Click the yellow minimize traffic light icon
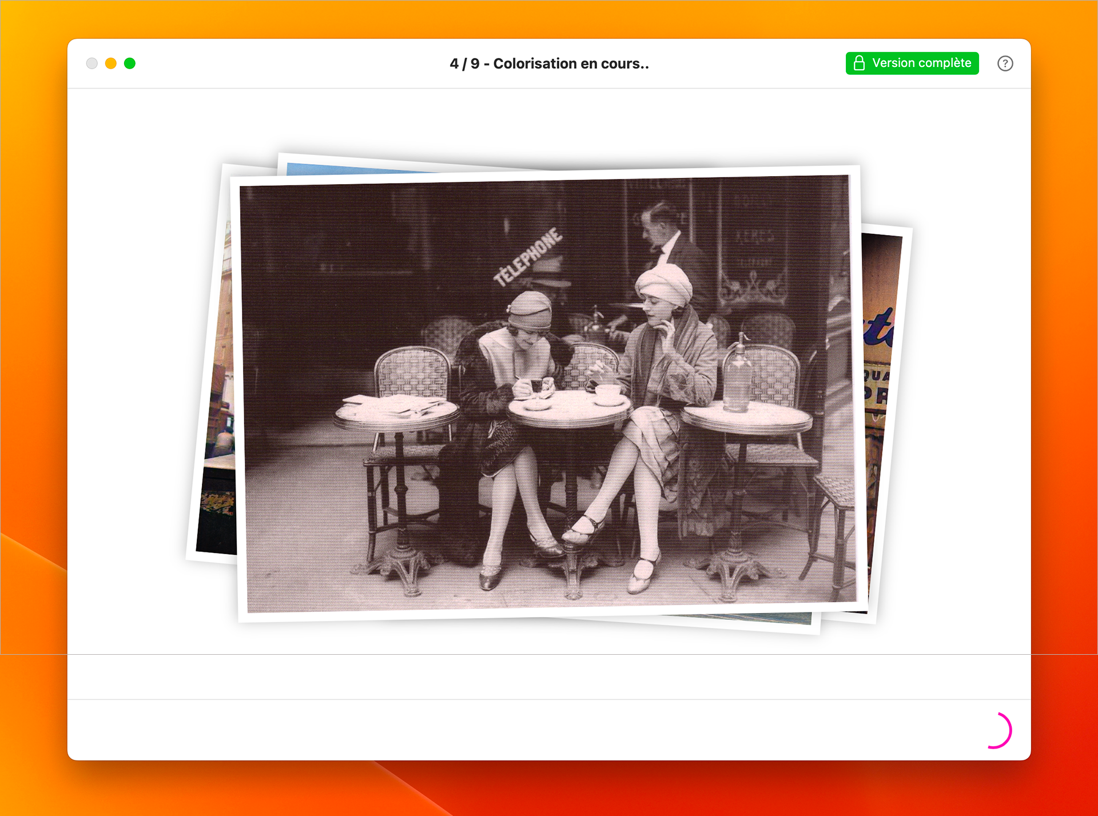The image size is (1098, 816). tap(111, 63)
